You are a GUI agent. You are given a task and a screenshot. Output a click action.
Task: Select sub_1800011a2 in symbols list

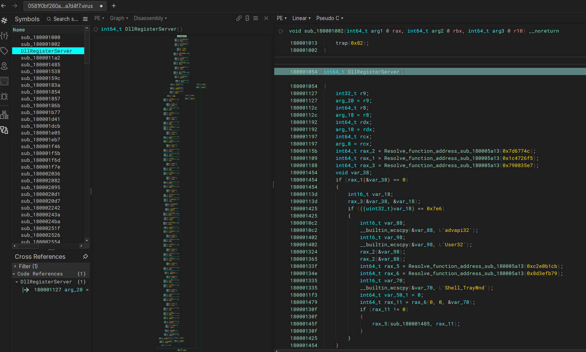(x=41, y=58)
